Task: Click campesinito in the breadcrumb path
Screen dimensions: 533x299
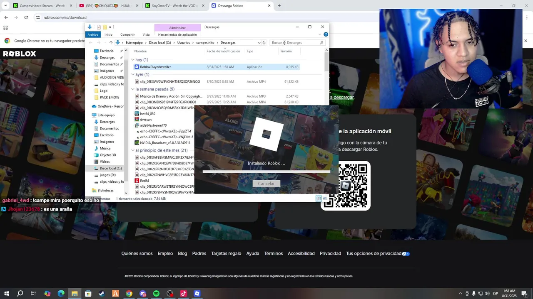Action: [205, 42]
